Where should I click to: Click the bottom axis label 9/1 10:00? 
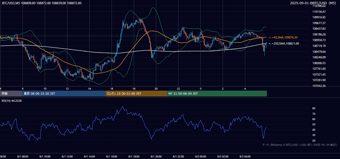tap(45, 157)
